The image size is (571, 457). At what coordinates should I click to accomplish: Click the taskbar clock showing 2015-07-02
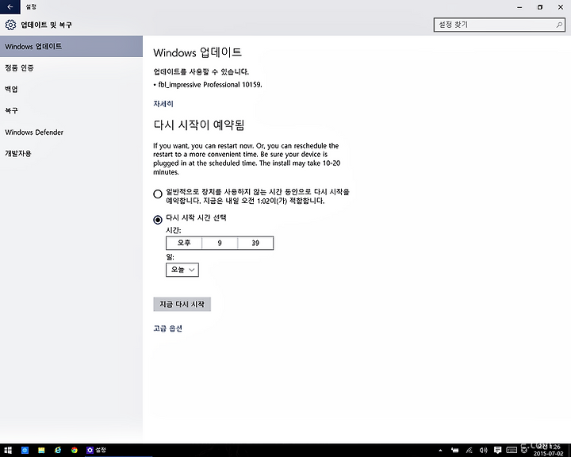point(549,451)
